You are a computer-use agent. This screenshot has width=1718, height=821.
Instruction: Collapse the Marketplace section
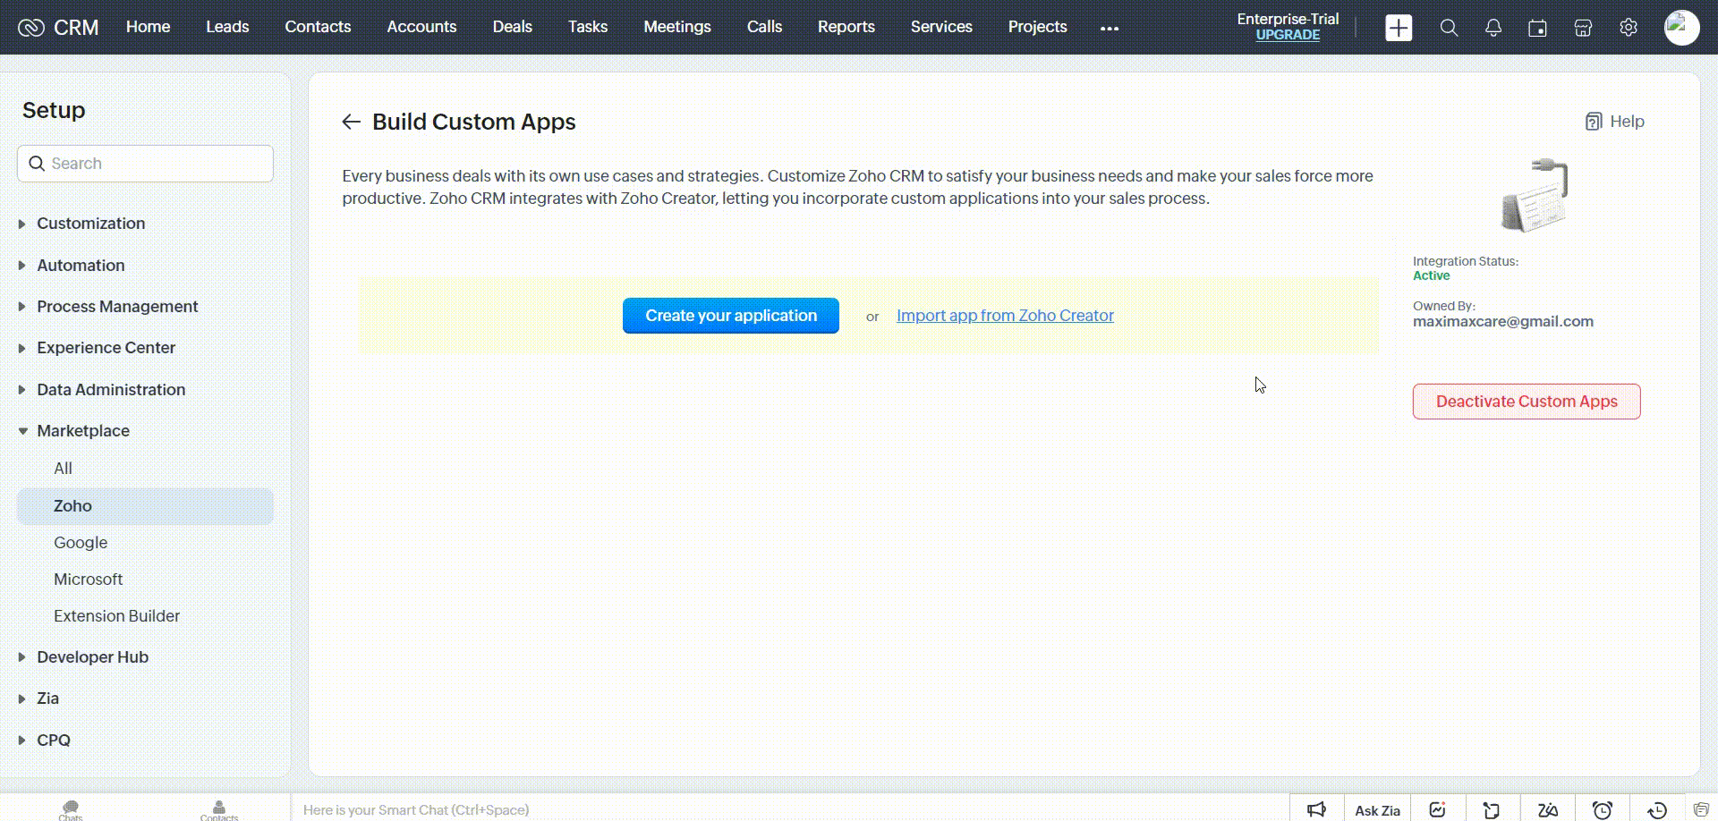[x=82, y=431]
